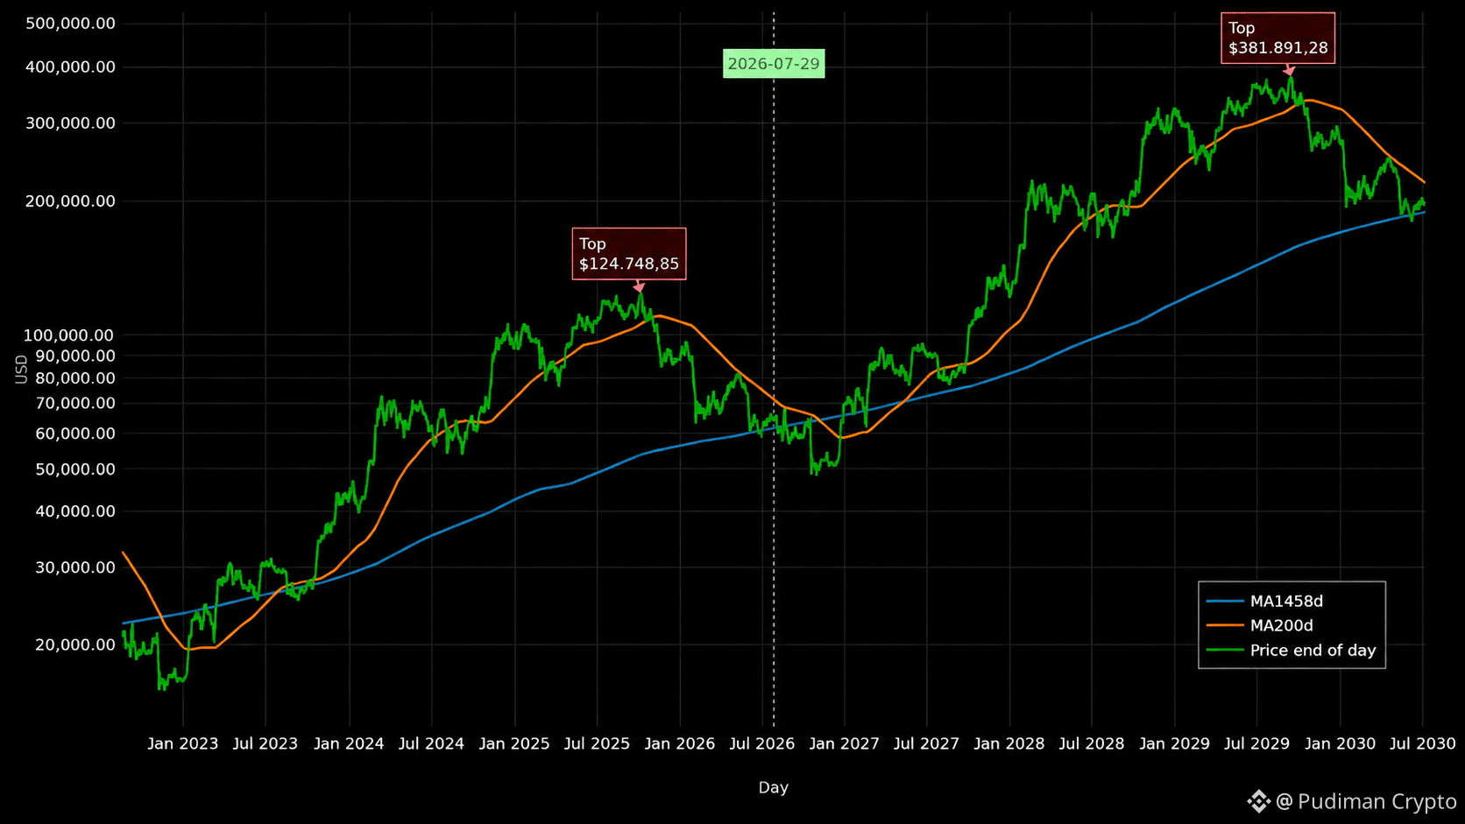Click the 90,000.00 y-axis label
Viewport: 1465px width, 824px height.
[75, 356]
